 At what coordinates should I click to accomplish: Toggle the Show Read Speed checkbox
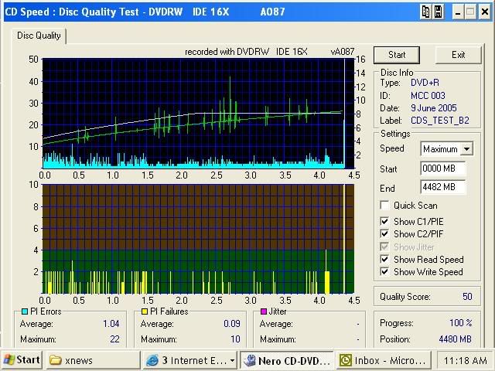(384, 260)
